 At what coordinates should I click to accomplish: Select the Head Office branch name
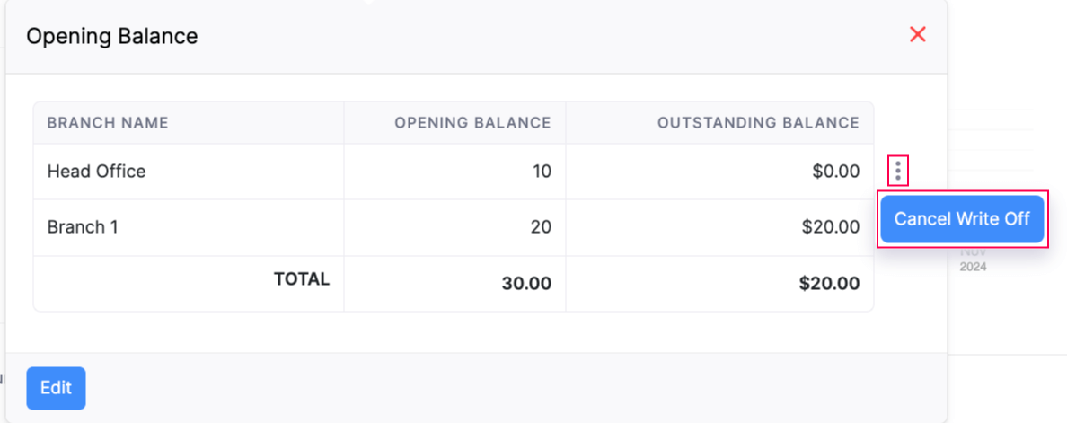(96, 172)
